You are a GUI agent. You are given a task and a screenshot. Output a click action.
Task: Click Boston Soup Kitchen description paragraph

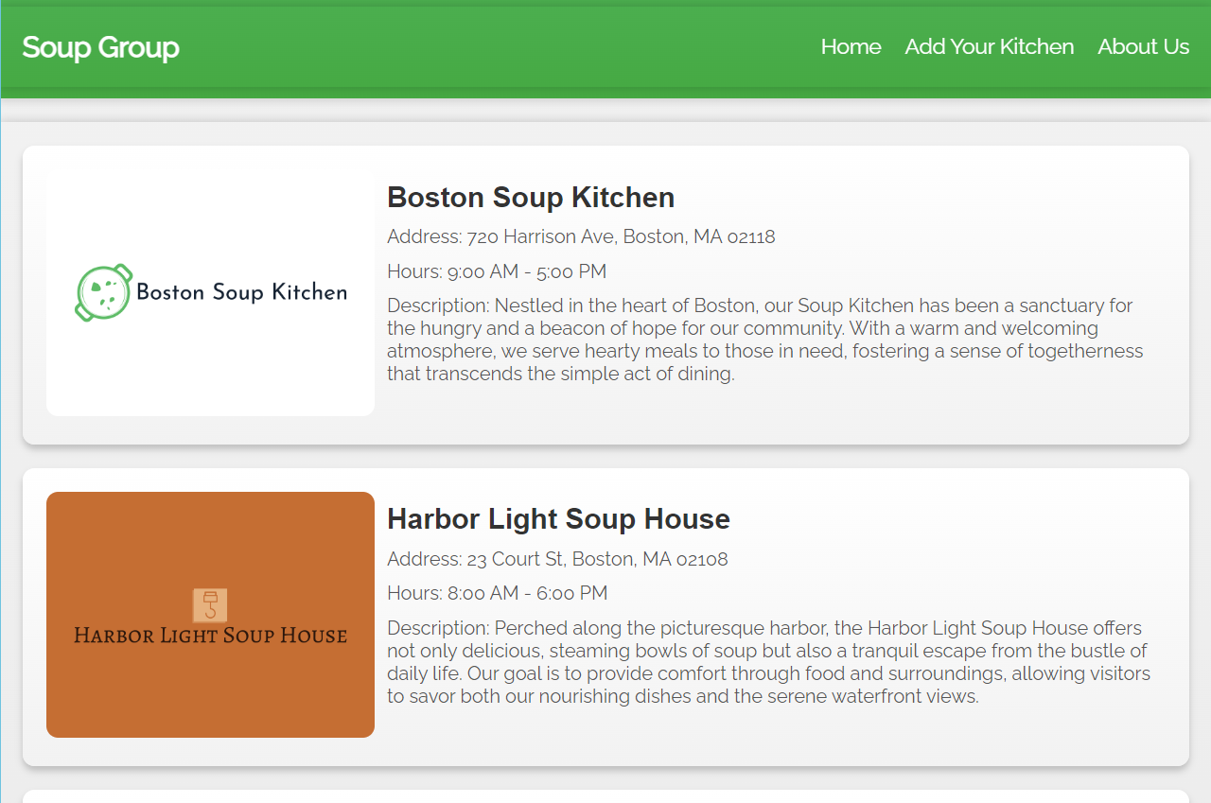click(765, 340)
